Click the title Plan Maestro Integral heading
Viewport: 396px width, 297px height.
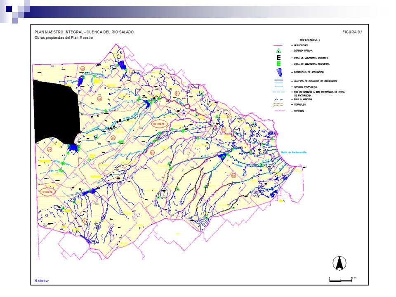tap(84, 32)
